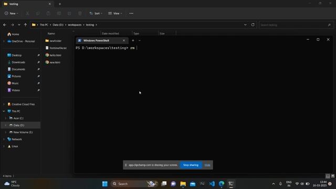Expand Creative Cloud Files node

point(4,104)
